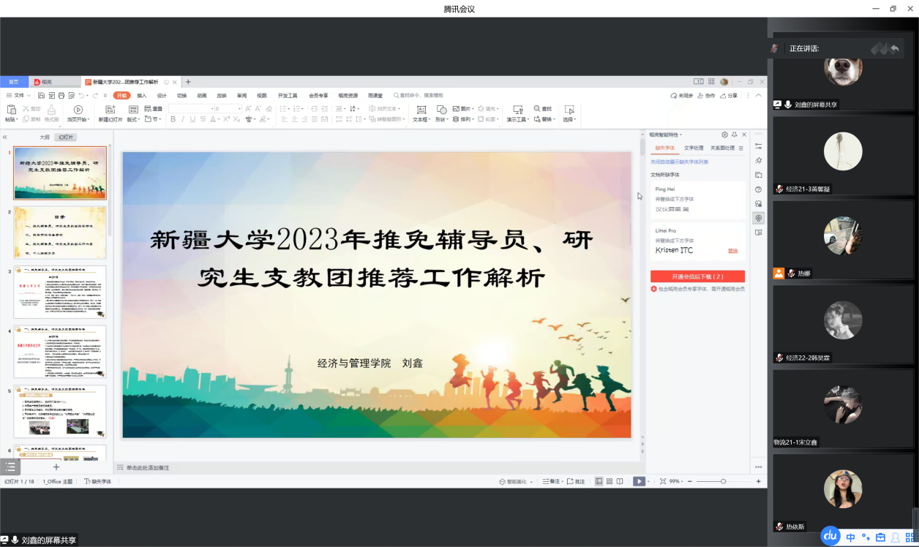Click the Shapes (形状) icon

tap(441, 110)
